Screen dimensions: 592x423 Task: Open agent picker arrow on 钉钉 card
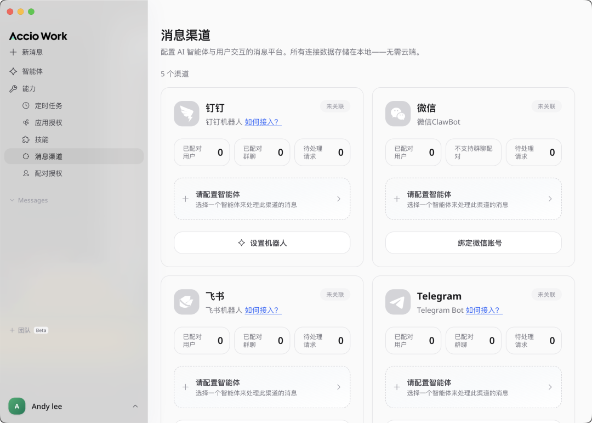pos(339,199)
